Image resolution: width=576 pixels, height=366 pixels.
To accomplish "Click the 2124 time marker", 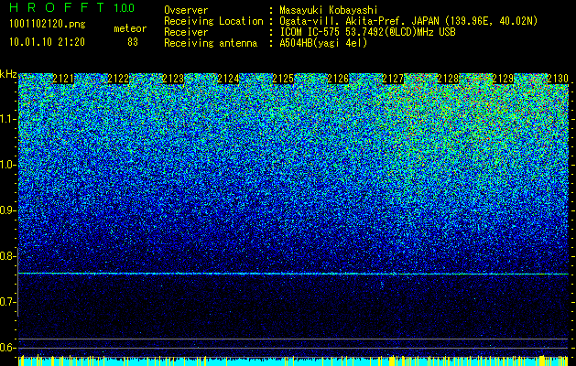I will tap(228, 79).
